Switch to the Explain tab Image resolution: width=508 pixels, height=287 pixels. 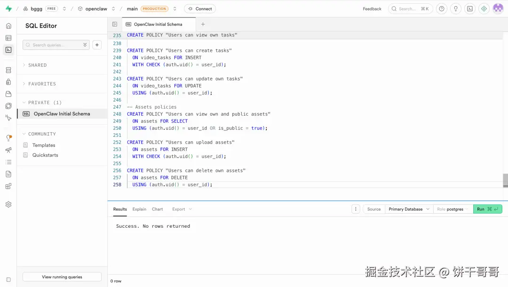[x=139, y=209]
